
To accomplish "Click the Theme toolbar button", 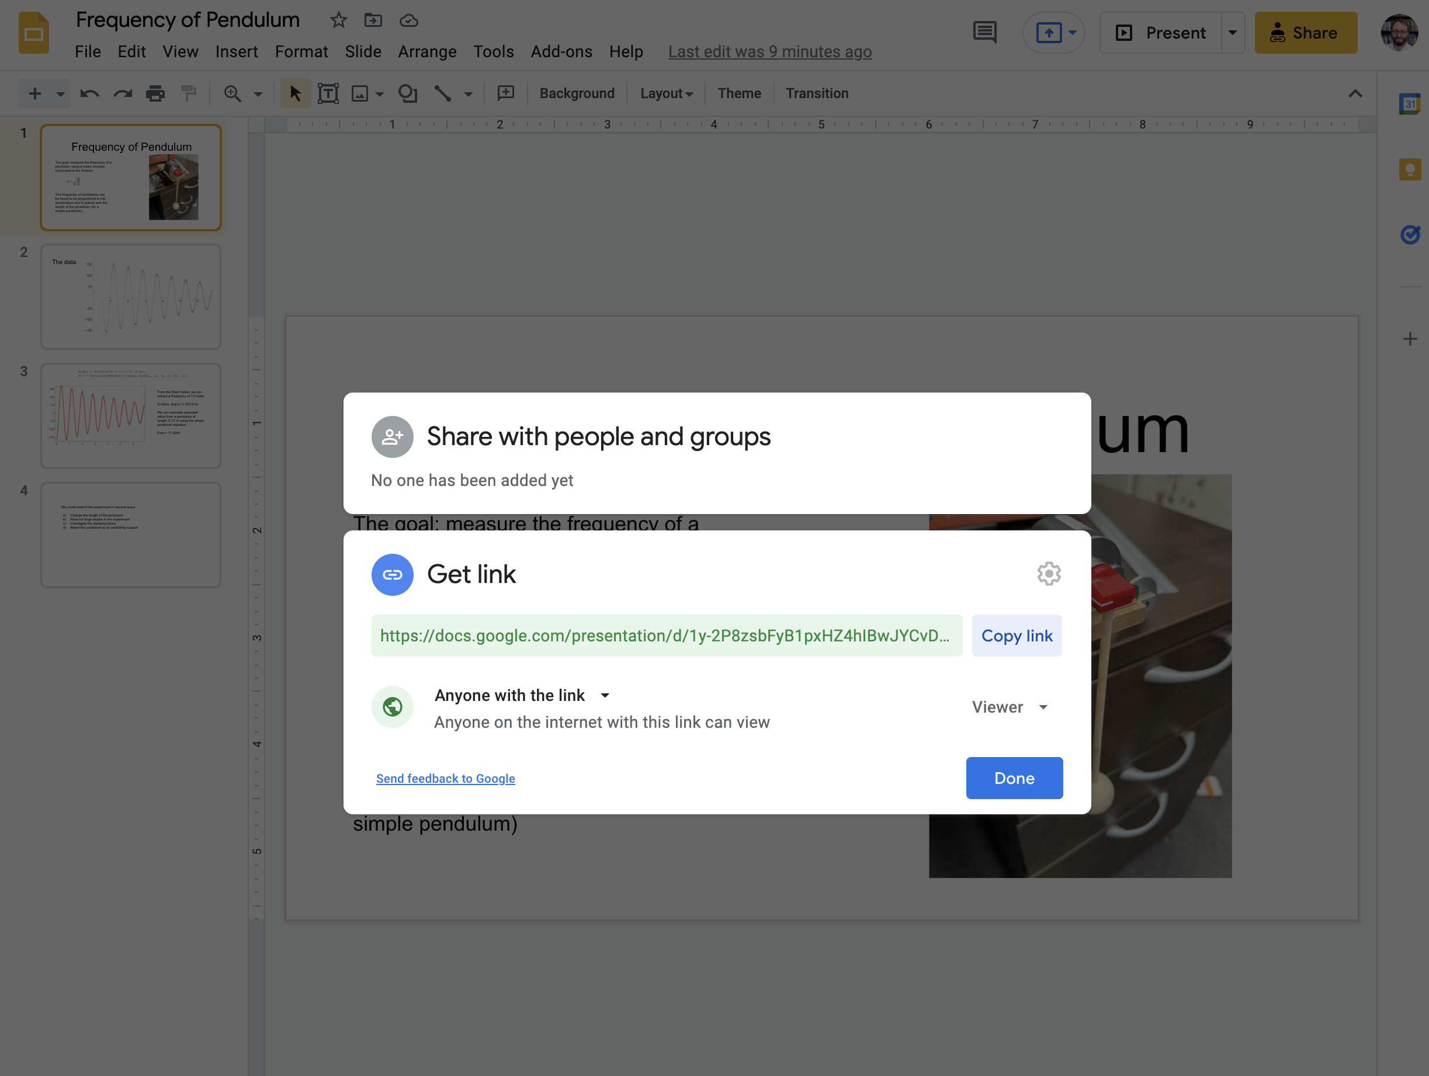I will [739, 93].
